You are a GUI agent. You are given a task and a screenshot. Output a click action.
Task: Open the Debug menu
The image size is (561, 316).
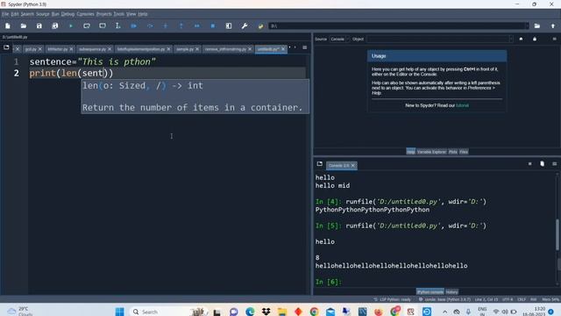click(x=67, y=14)
